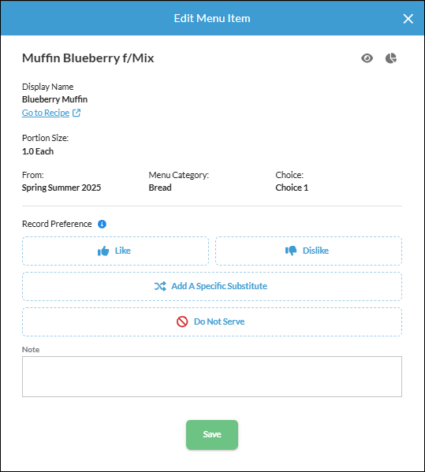Click the thumbs up icon

103,251
